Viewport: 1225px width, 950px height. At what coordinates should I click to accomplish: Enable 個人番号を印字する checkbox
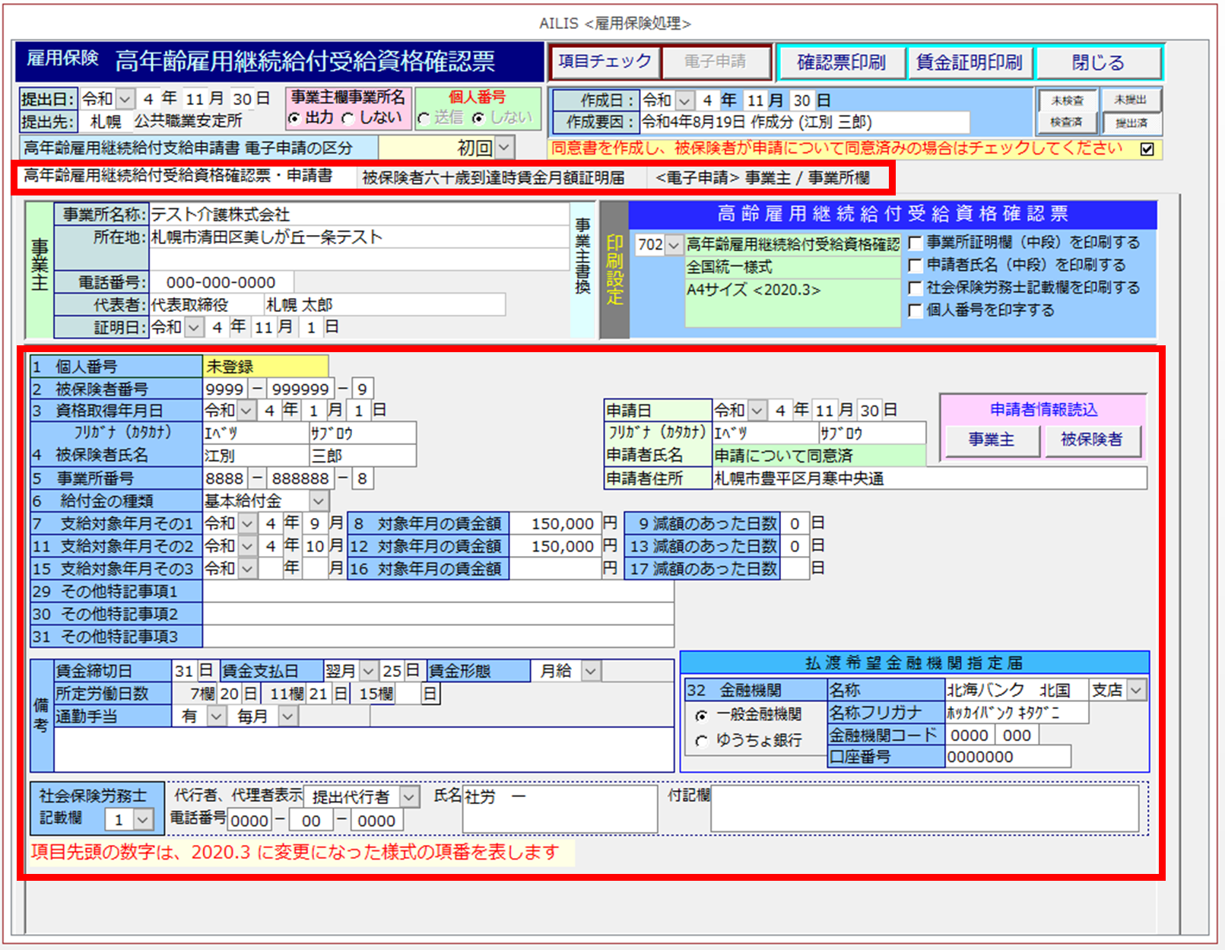tap(916, 310)
